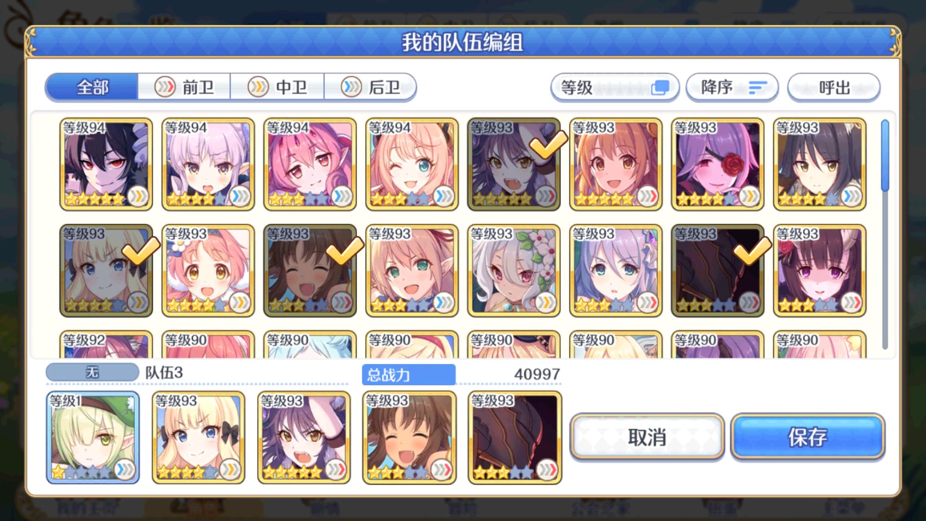Pick the orange-haired level 93 character
This screenshot has width=926, height=521.
coord(616,164)
